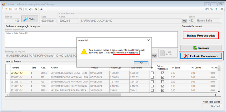The height and width of the screenshot is (112, 226).
Task: Click the row selector arrow of first row
Action: click(x=8, y=73)
